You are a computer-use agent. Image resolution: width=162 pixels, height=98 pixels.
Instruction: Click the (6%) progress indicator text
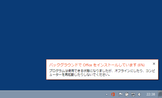click(x=141, y=65)
